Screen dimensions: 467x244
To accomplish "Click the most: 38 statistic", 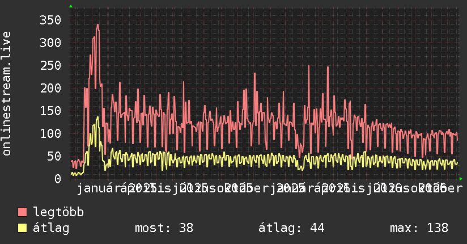I will [x=164, y=228].
